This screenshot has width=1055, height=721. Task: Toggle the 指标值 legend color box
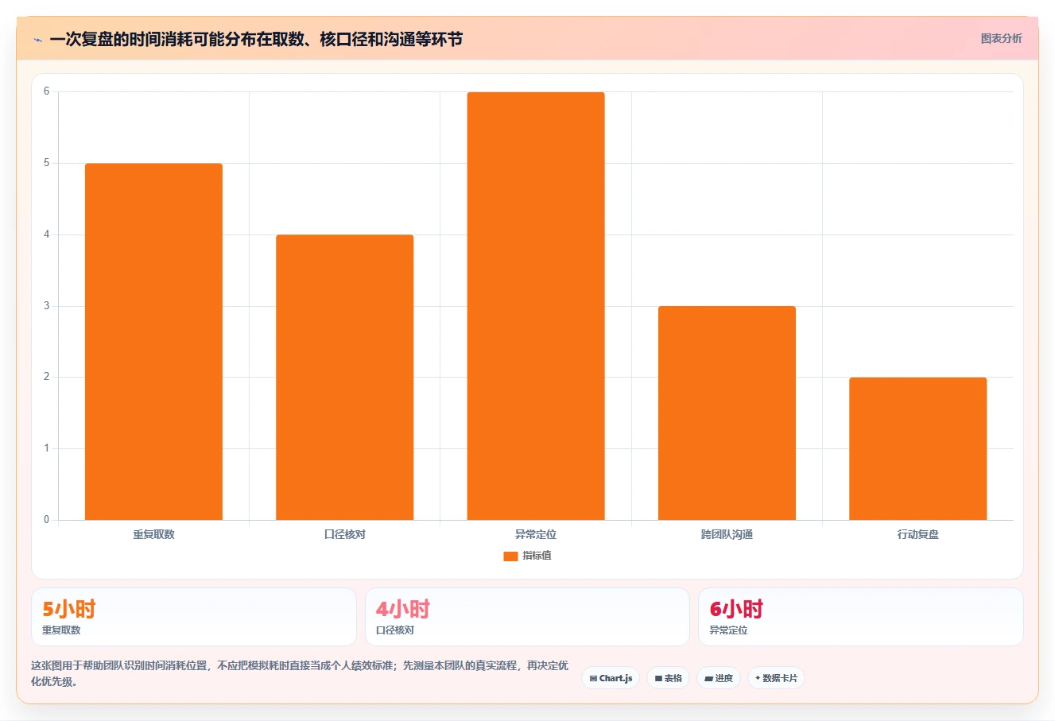510,556
